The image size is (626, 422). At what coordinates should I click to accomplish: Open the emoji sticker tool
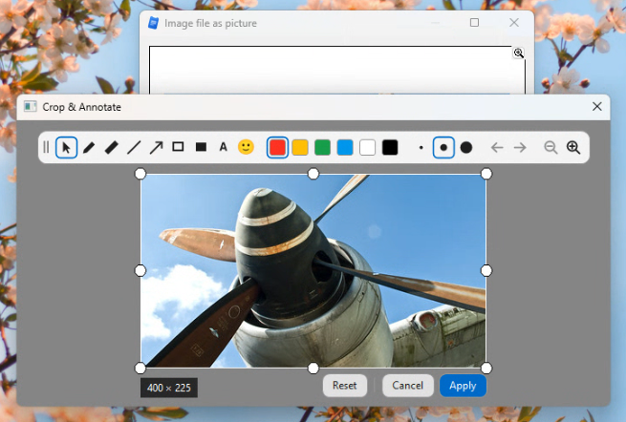(x=246, y=147)
